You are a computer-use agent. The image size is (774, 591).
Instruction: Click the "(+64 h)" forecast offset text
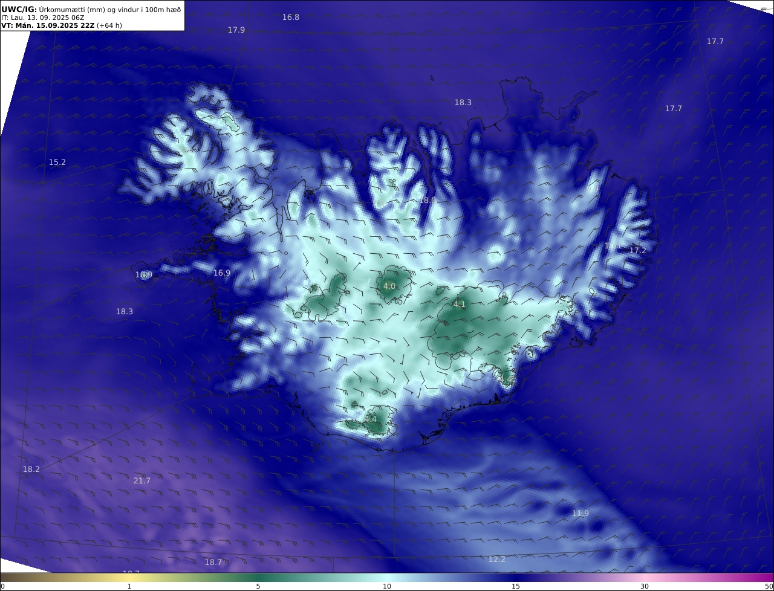[109, 25]
